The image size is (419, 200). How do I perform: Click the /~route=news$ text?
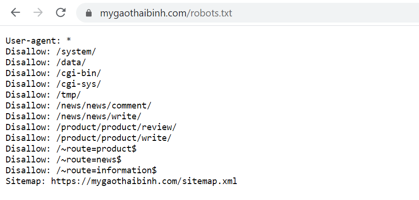89,160
